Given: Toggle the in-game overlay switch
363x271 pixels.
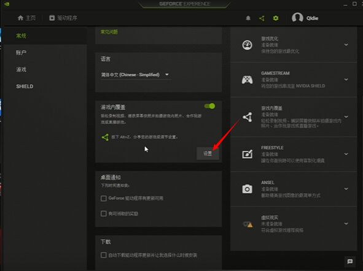Looking at the screenshot, I should (x=209, y=106).
